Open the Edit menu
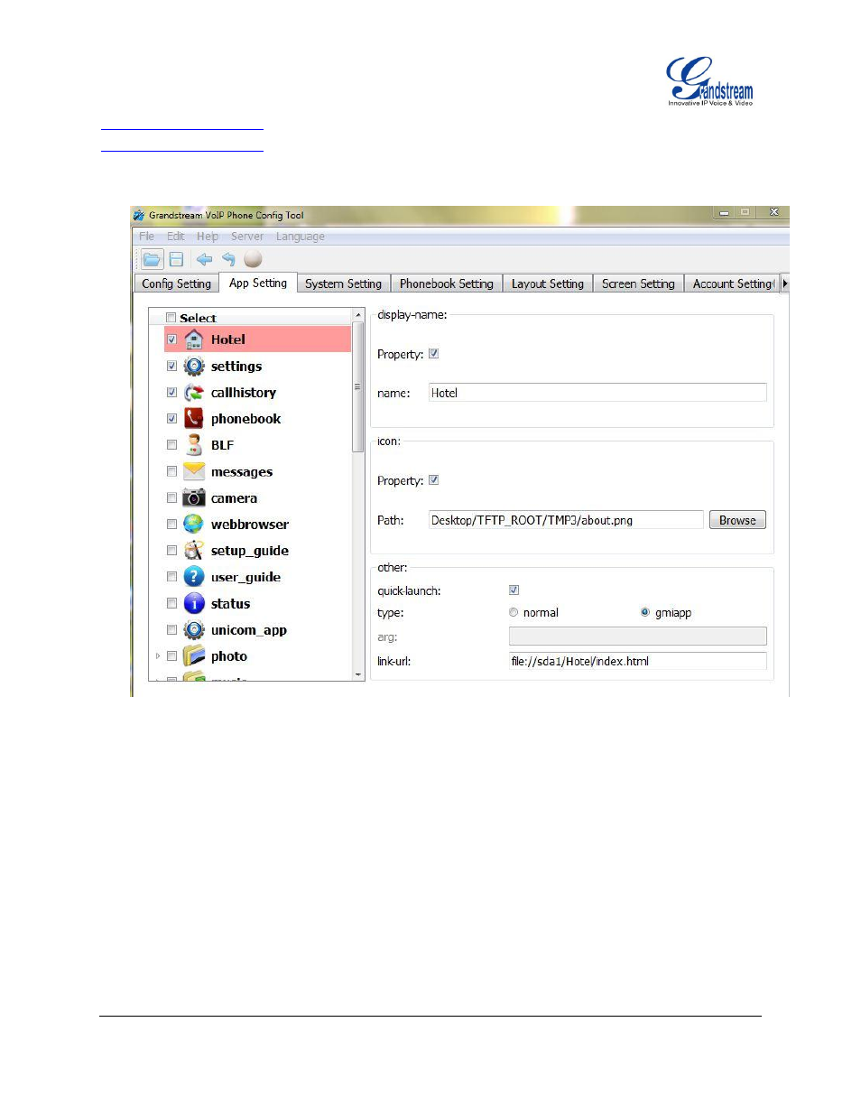This screenshot has width=861, height=1115. (175, 237)
